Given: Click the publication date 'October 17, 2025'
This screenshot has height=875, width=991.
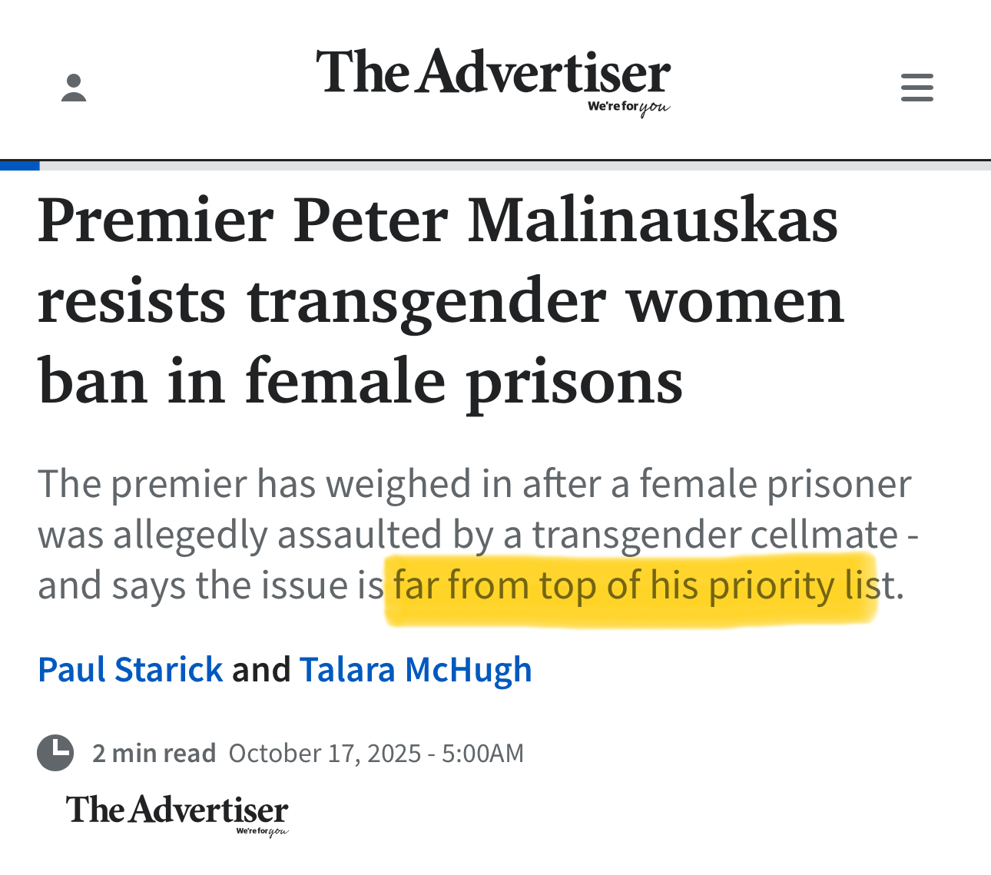Looking at the screenshot, I should 376,753.
